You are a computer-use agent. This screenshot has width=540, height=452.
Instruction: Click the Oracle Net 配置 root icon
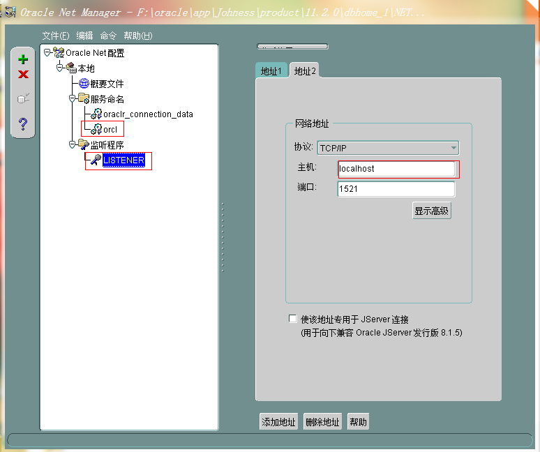(59, 53)
